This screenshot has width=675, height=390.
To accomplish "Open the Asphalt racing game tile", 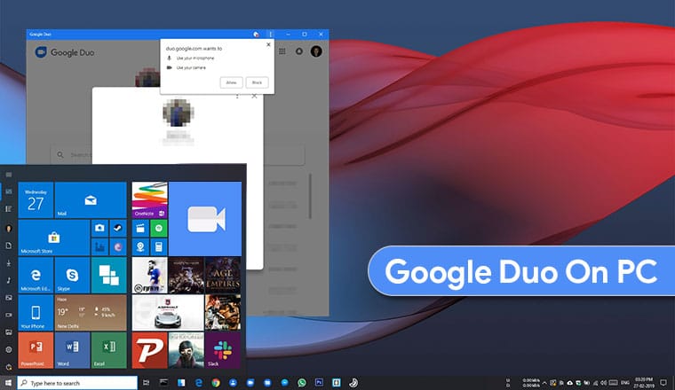I will (168, 312).
